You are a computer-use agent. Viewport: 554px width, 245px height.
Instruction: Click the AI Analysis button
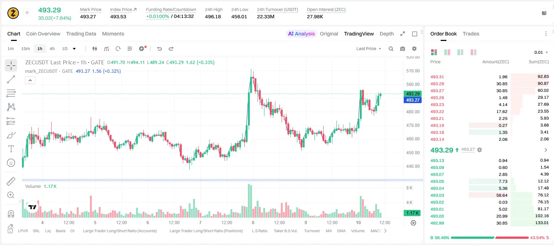point(301,34)
